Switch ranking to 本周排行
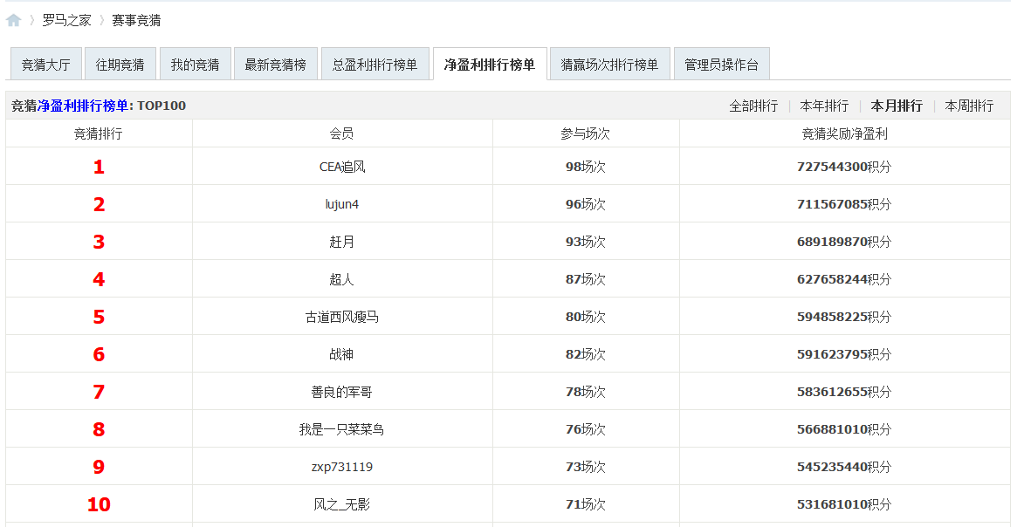 pyautogui.click(x=970, y=105)
